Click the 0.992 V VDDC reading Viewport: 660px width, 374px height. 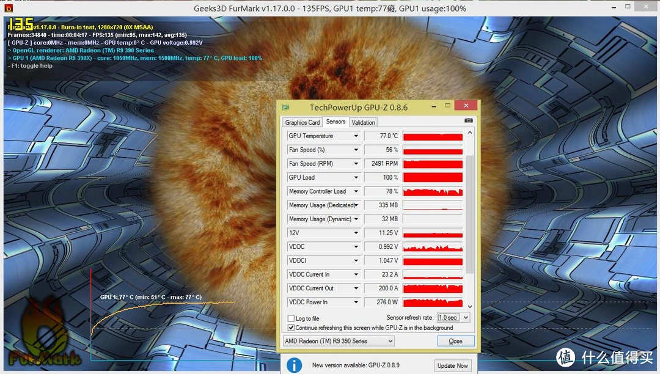388,247
